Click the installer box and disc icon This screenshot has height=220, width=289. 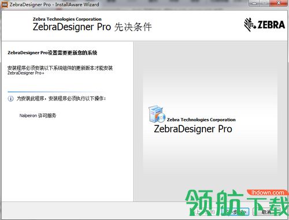157,113
